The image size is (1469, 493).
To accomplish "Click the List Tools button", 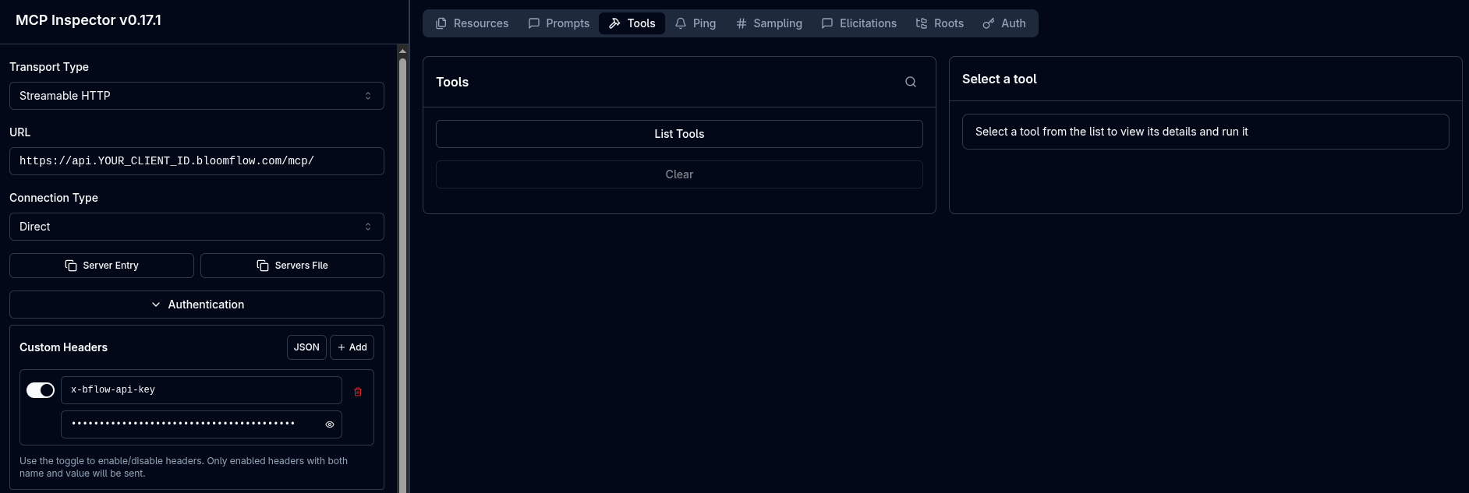I will coord(679,134).
